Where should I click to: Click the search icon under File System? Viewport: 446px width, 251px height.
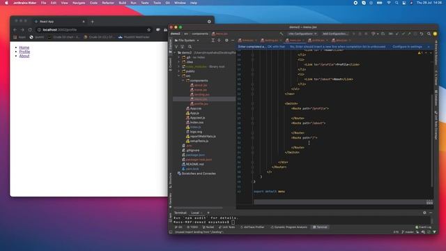[x=190, y=47]
